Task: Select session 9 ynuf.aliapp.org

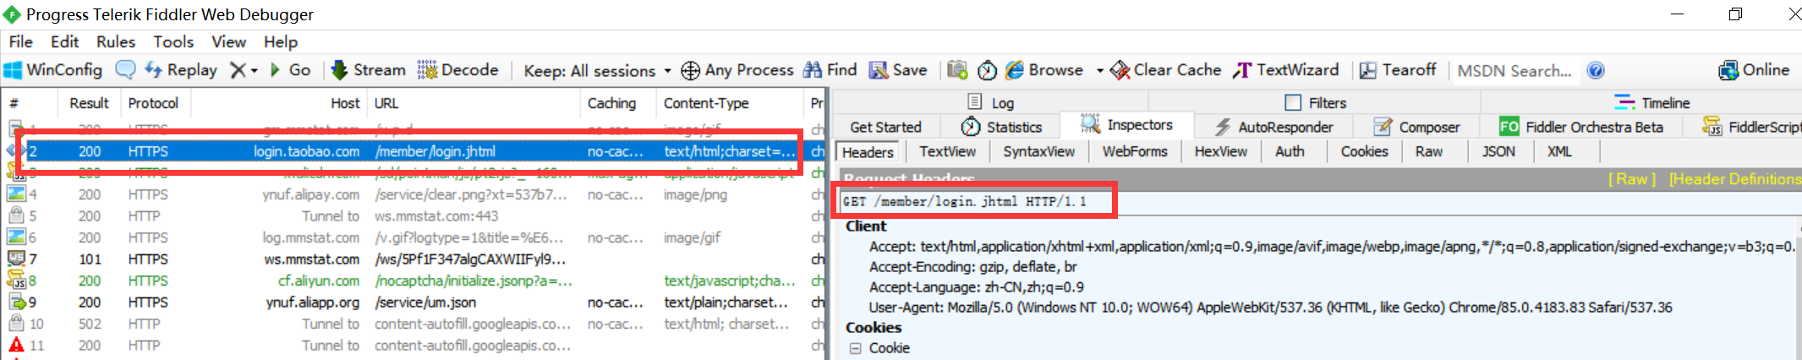Action: (x=414, y=303)
